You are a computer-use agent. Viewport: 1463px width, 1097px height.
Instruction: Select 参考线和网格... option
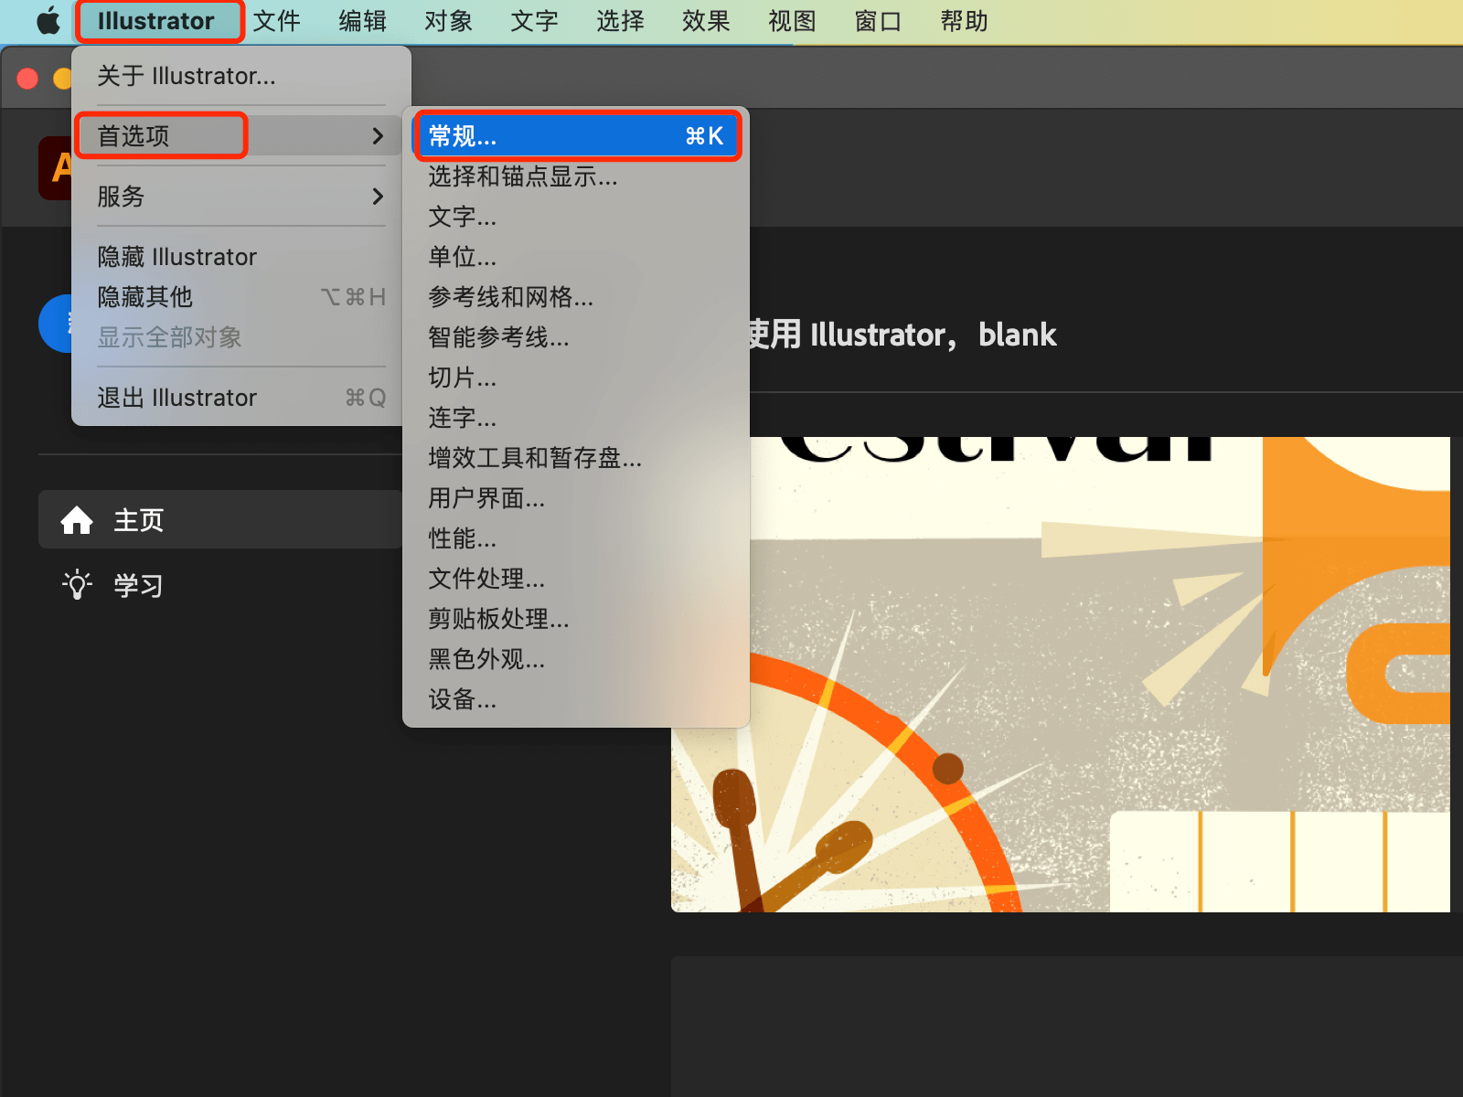[510, 297]
